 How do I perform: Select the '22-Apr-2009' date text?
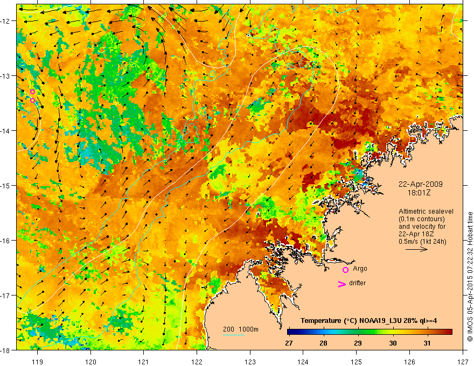click(421, 184)
